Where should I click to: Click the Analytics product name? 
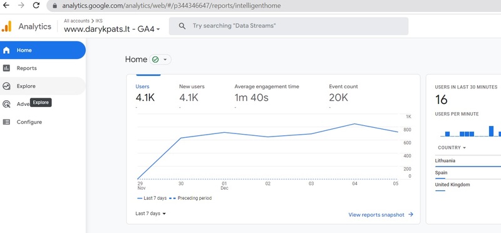point(35,26)
